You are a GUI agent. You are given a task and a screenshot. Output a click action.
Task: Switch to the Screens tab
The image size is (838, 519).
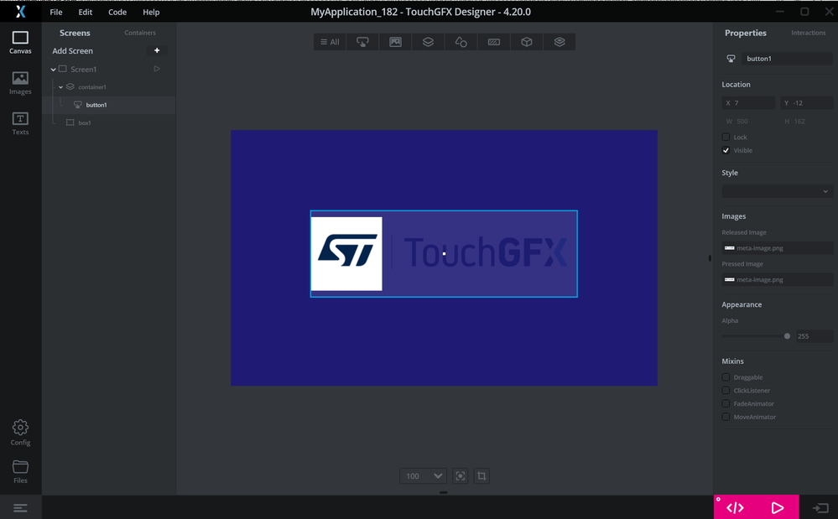coord(75,33)
